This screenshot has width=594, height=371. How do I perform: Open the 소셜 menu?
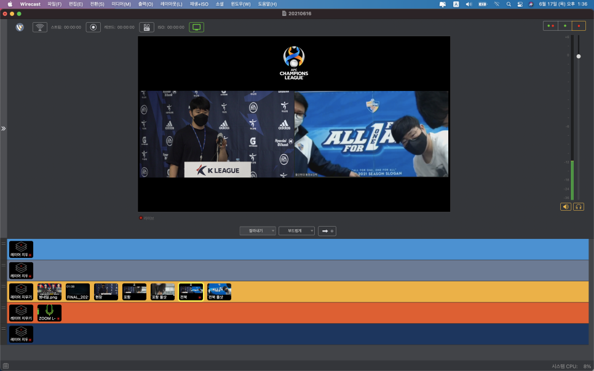click(x=220, y=4)
